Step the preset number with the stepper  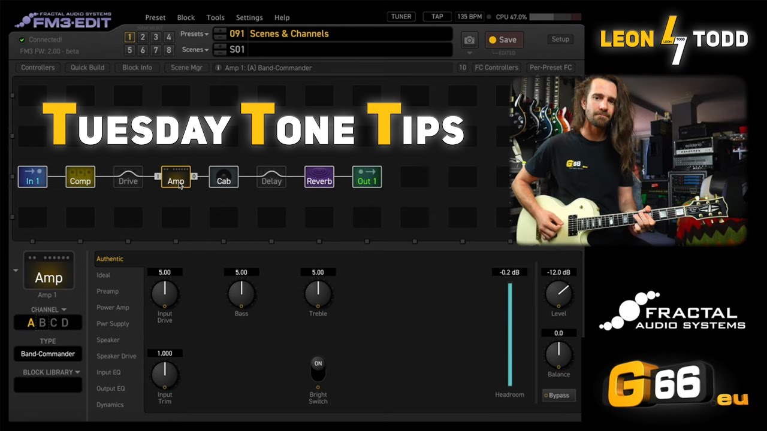[x=220, y=34]
